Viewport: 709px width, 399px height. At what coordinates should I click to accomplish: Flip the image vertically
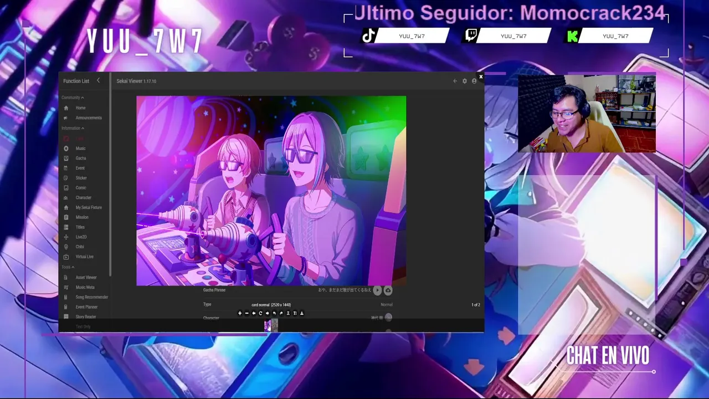click(295, 313)
